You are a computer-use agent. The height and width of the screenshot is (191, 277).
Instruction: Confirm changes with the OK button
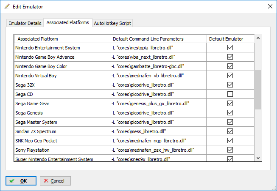pyautogui.click(x=21, y=181)
